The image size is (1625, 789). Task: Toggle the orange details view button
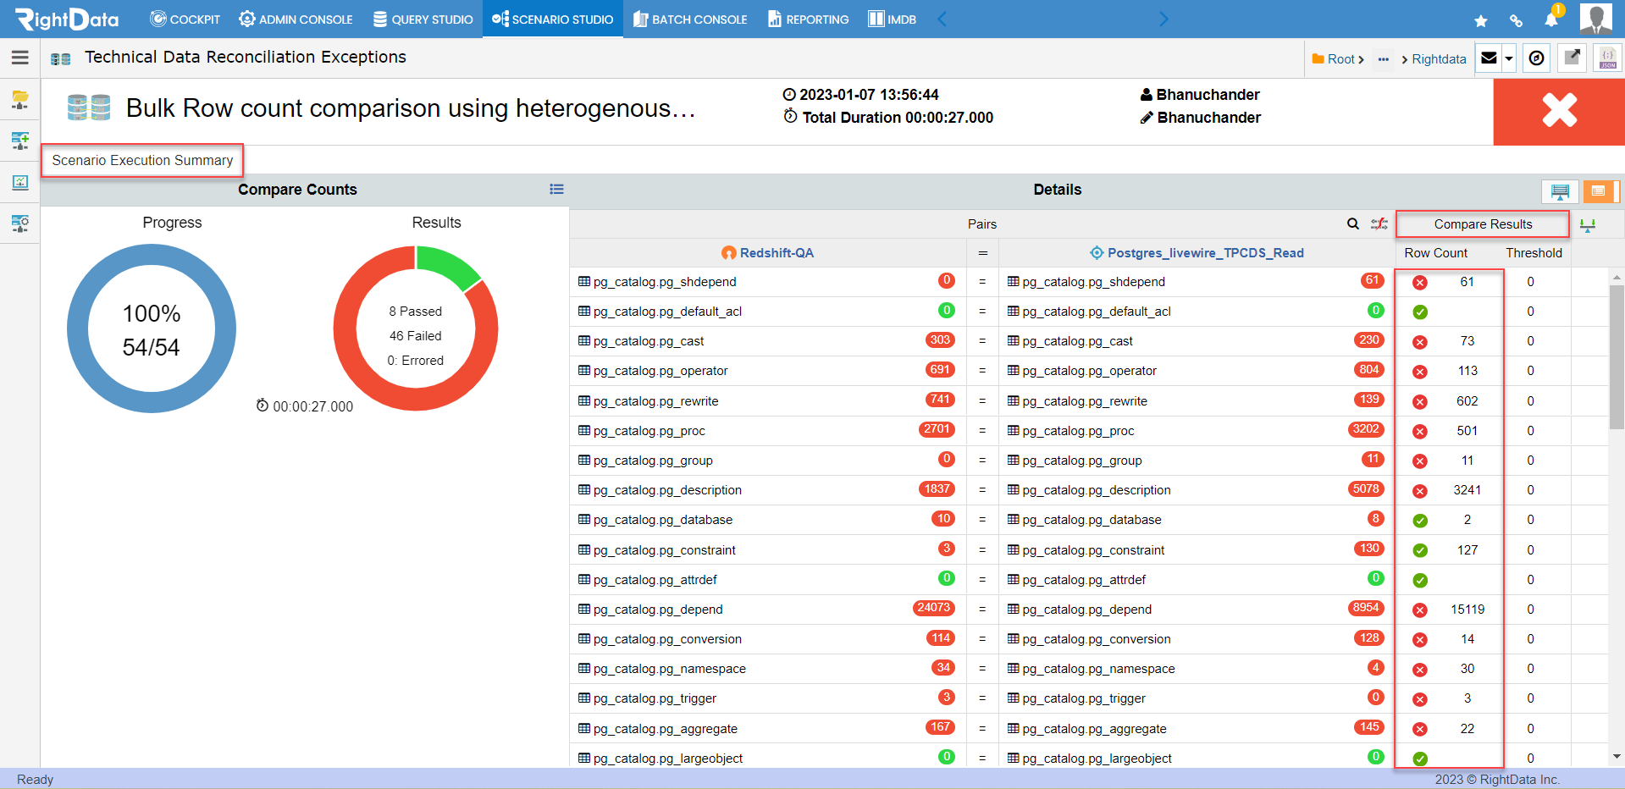(x=1600, y=191)
